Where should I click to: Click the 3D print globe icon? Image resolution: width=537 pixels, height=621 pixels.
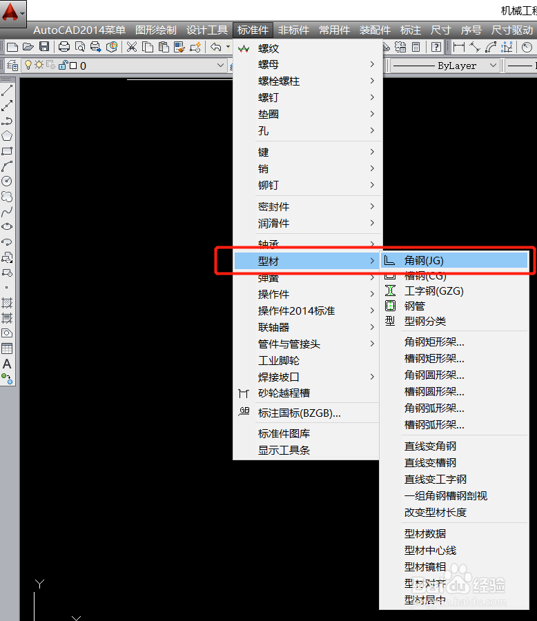112,47
